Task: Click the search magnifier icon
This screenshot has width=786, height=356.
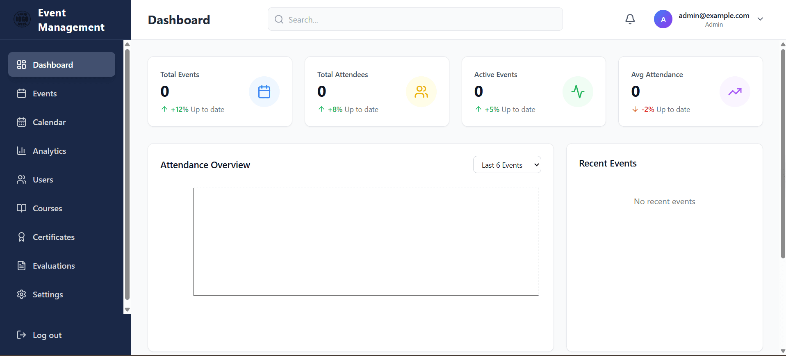Action: pyautogui.click(x=279, y=19)
